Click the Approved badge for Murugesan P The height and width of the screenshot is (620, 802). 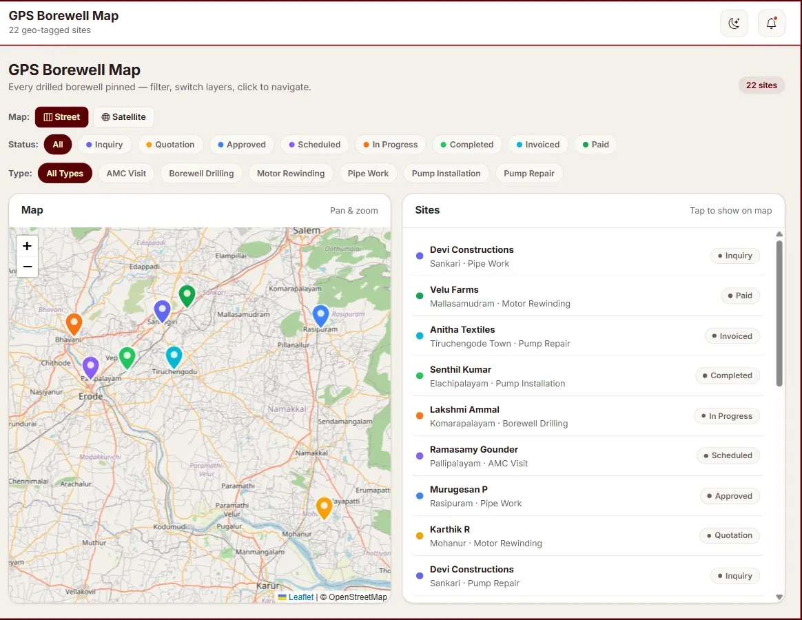click(730, 496)
